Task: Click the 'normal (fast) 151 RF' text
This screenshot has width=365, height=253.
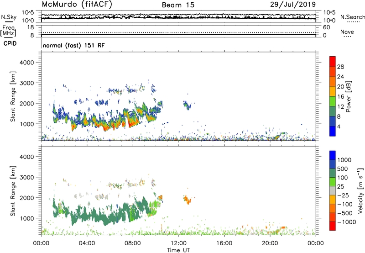Action: click(73, 45)
